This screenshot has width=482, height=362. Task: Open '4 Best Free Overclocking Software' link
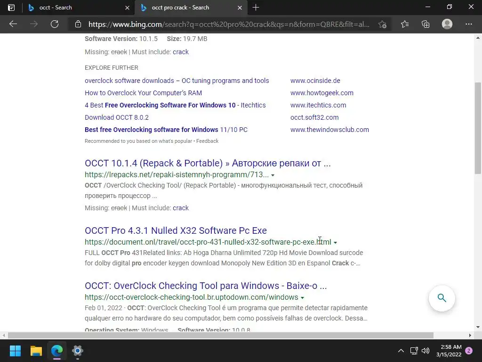click(x=175, y=105)
